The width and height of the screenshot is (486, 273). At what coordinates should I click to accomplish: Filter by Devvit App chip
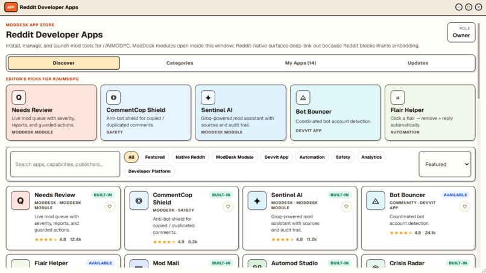click(276, 157)
